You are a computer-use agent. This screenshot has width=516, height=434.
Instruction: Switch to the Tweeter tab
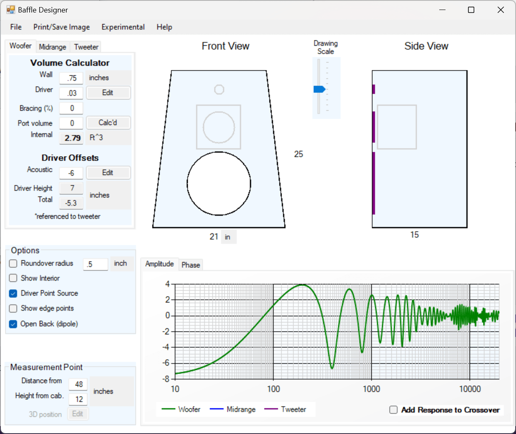86,47
